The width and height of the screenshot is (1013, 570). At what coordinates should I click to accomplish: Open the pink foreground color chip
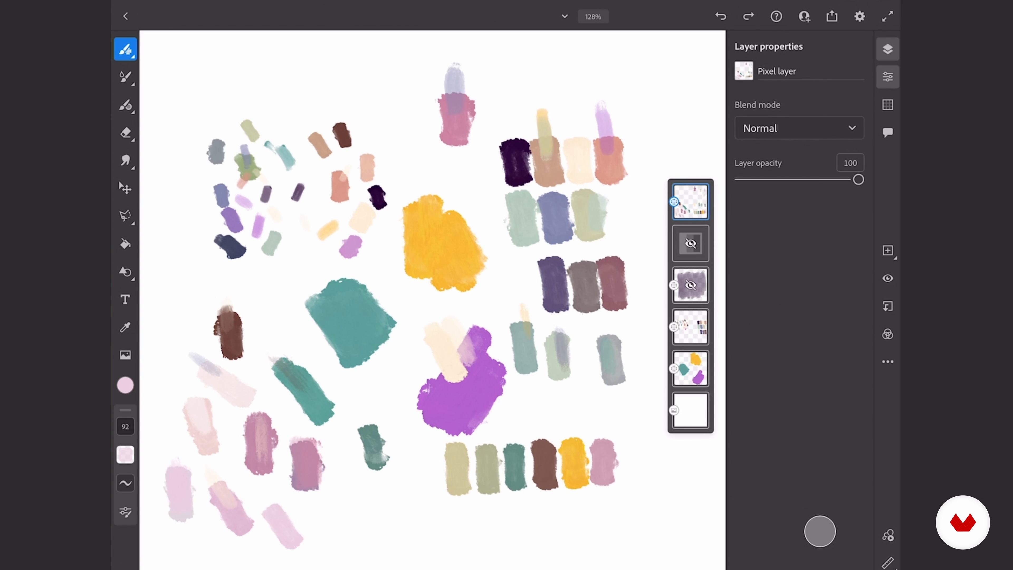[126, 385]
